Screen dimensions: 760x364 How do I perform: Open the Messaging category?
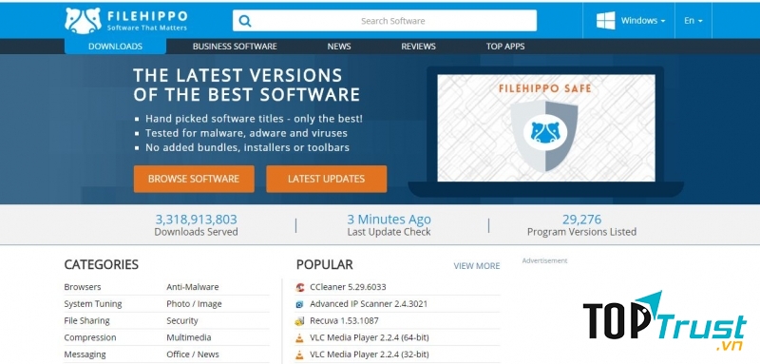[x=85, y=354]
